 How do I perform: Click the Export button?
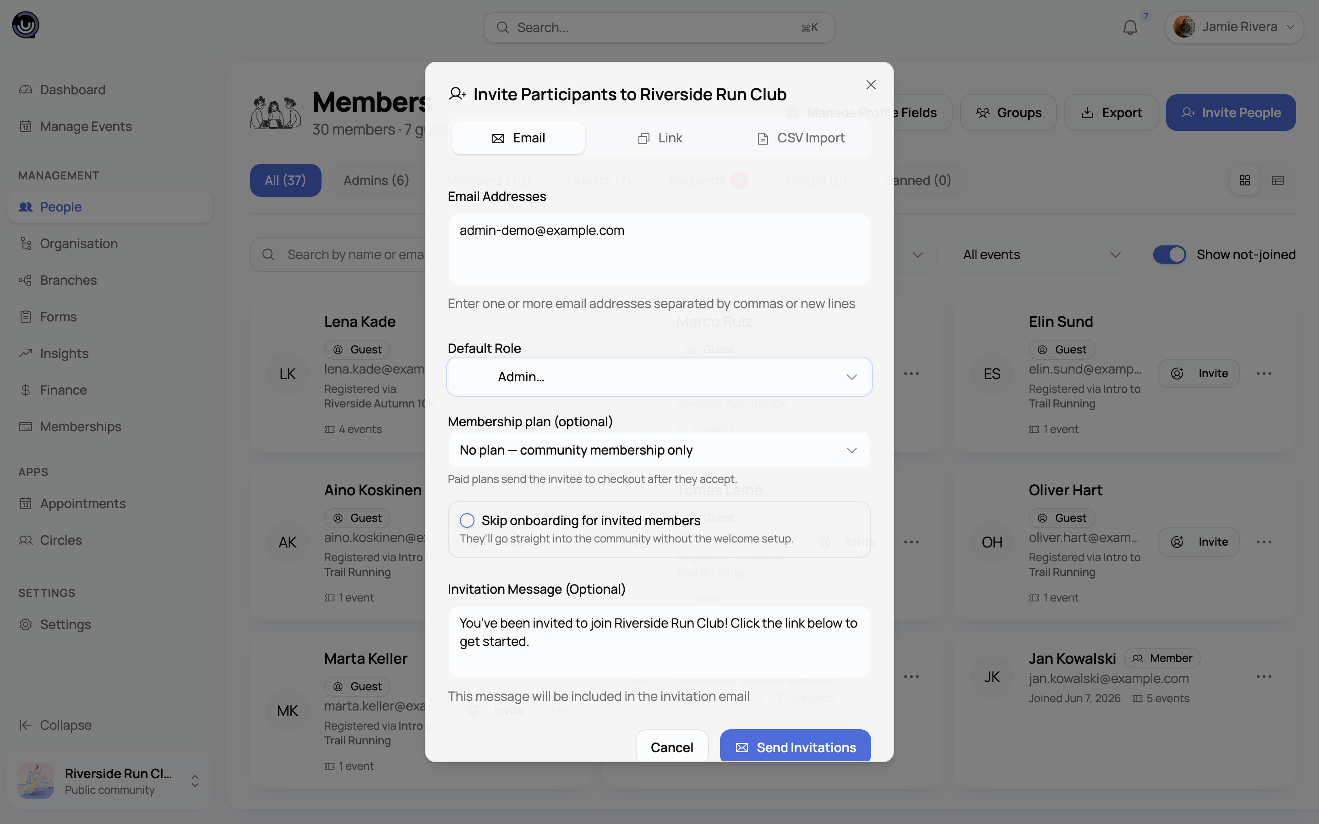(x=1111, y=113)
